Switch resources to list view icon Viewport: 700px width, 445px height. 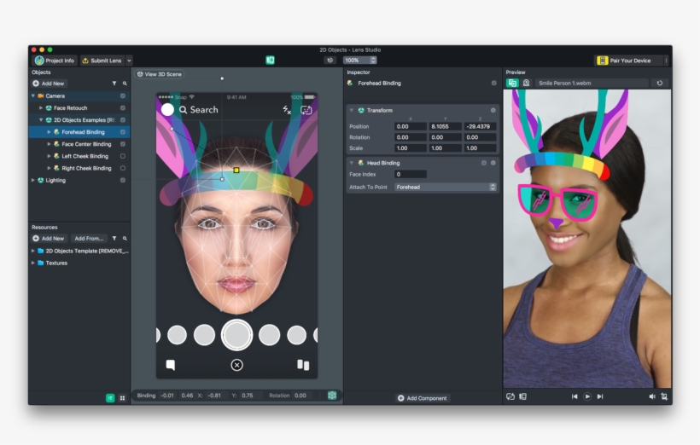click(x=110, y=398)
